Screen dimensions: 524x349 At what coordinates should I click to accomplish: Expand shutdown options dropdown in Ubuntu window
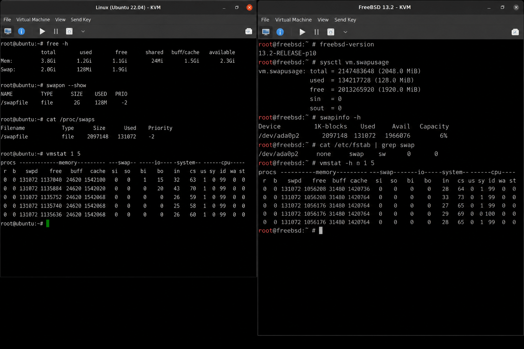pos(83,31)
